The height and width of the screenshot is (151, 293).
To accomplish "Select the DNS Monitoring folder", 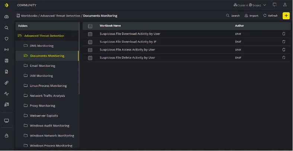I will [x=47, y=46].
